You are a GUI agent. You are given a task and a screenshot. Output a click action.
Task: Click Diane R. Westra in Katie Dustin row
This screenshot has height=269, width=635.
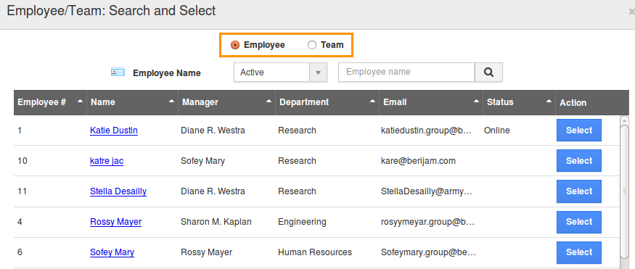[213, 131]
